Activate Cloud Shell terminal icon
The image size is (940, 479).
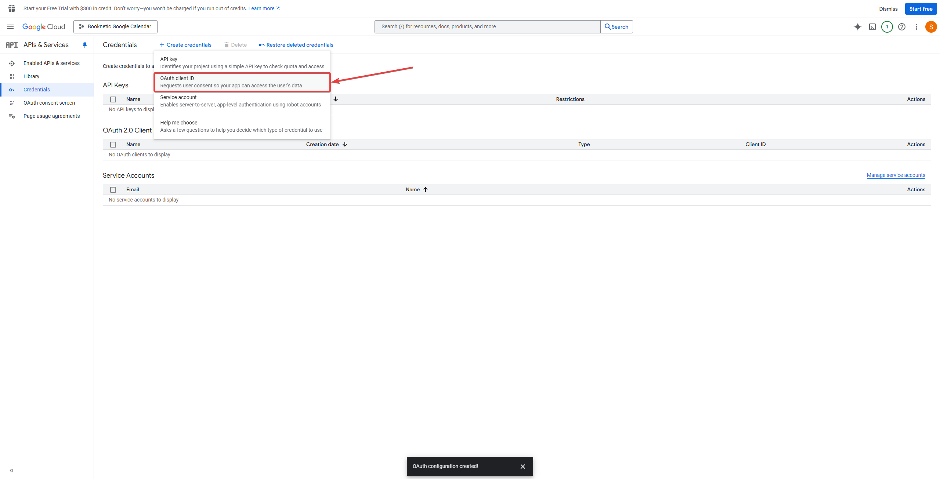pyautogui.click(x=872, y=27)
